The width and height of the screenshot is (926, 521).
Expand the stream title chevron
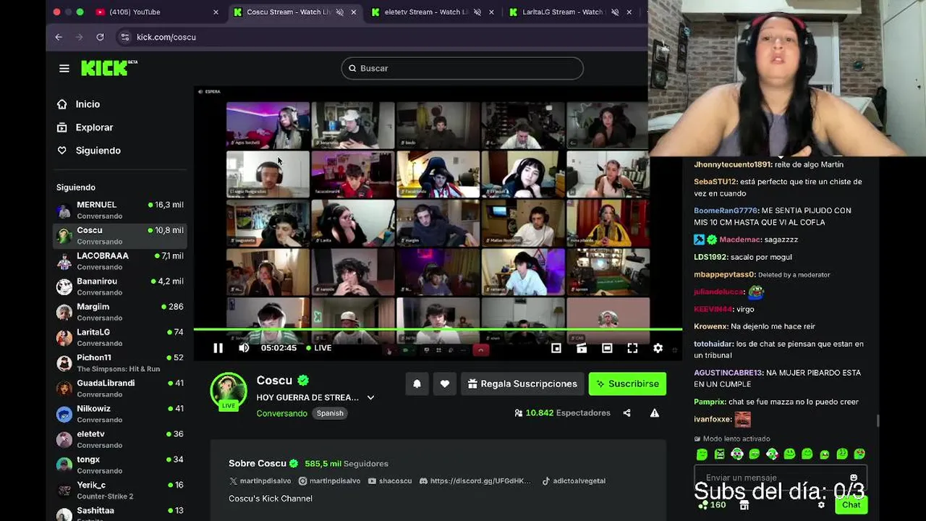coord(370,397)
